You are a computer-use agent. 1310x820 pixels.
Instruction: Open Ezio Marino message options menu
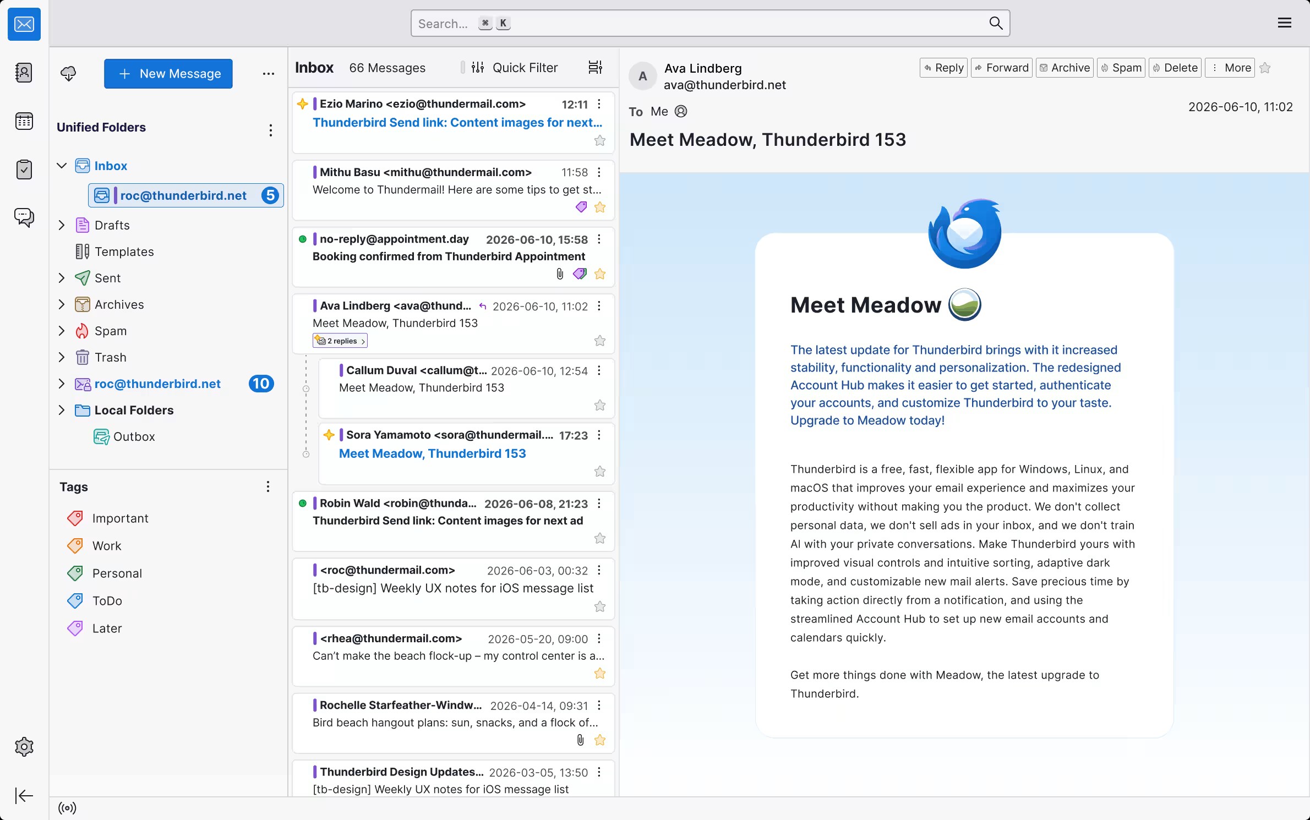pos(599,104)
